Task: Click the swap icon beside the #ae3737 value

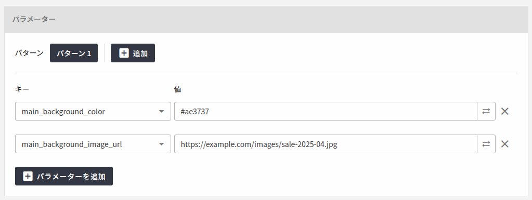Action: click(x=486, y=111)
